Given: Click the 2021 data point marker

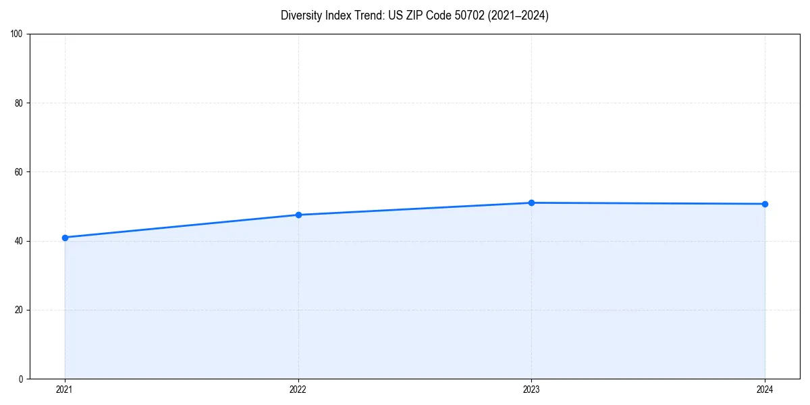Looking at the screenshot, I should pos(64,238).
